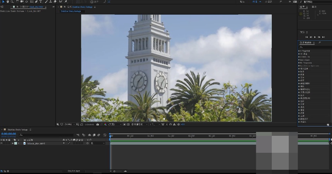Toggle visibility eye of Clock_Skr layer
This screenshot has width=332, height=174.
click(x=2, y=143)
